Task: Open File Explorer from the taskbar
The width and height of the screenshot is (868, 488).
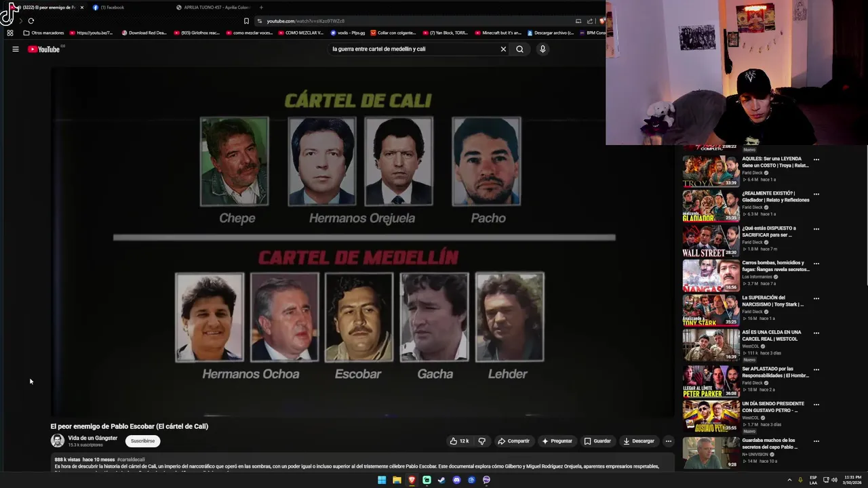Action: (x=397, y=480)
